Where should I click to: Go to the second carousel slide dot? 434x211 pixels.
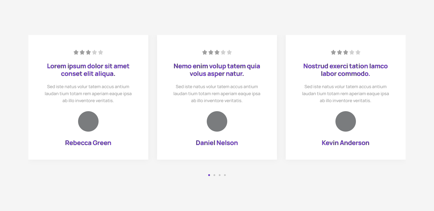click(x=214, y=175)
